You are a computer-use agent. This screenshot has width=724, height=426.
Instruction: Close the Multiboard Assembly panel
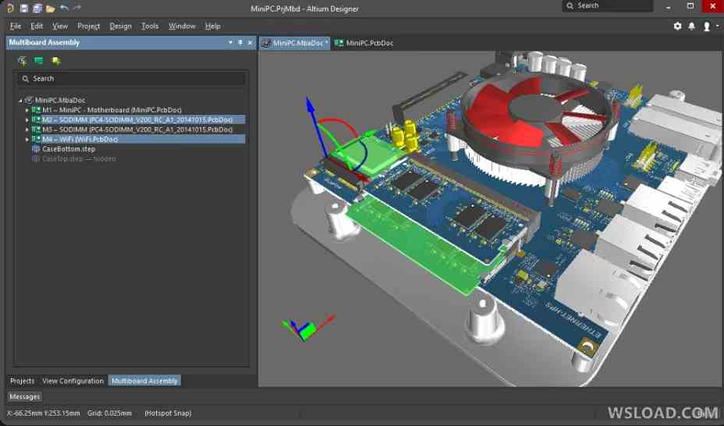point(250,42)
